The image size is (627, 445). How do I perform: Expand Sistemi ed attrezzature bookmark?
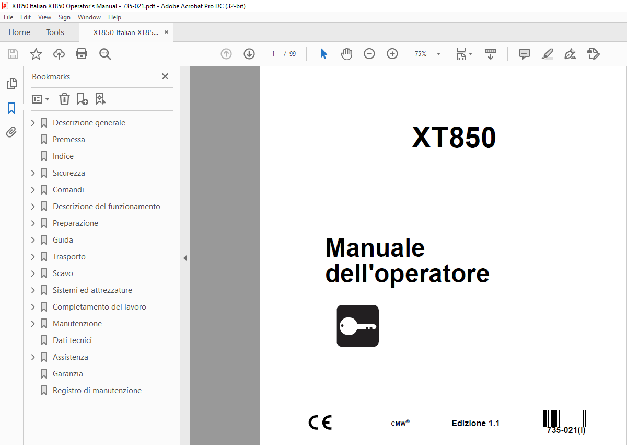[33, 290]
